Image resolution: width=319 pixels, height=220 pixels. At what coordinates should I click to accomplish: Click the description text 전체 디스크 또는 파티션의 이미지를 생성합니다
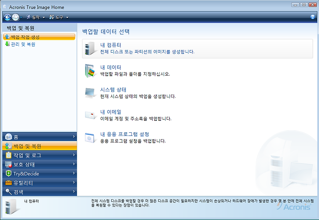pos(147,52)
